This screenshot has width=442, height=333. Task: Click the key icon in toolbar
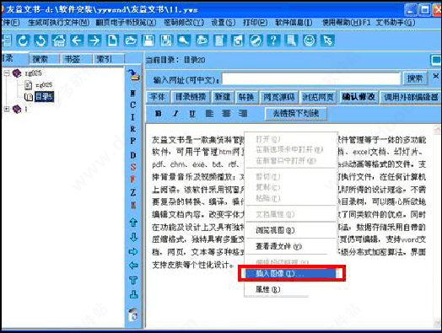(x=184, y=40)
